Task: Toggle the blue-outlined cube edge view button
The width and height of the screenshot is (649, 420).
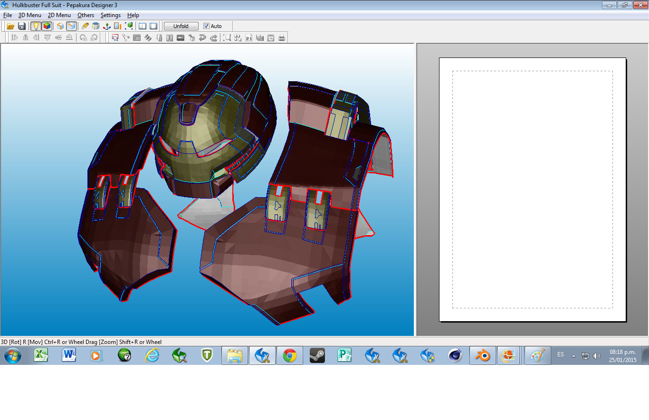Action: 71,26
